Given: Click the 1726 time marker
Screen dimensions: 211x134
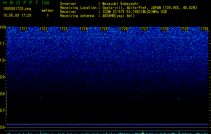Looking at the screenshot, I should (x=124, y=28).
